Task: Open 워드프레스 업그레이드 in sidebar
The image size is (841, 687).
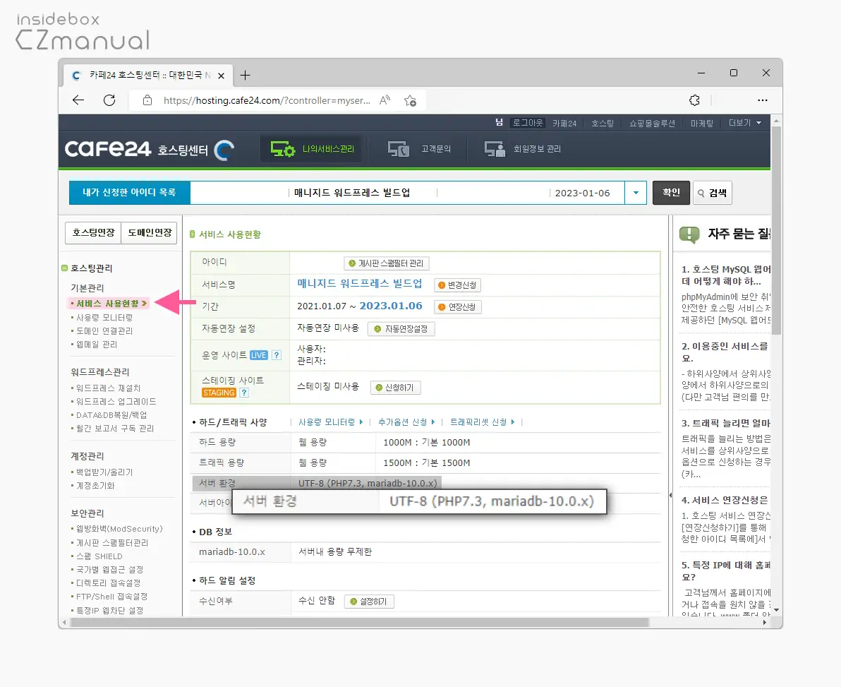Action: click(116, 401)
